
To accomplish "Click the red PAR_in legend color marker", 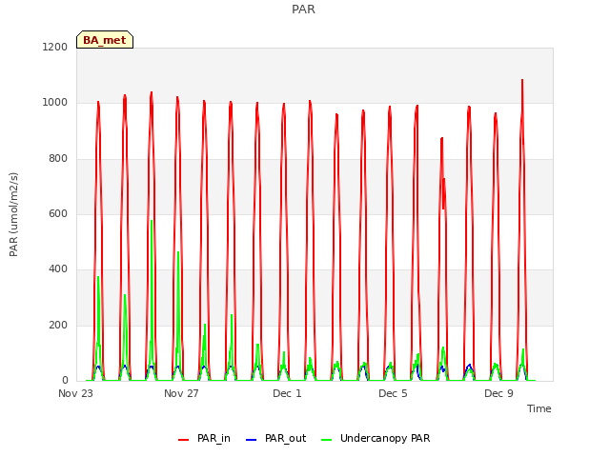I will point(183,440).
